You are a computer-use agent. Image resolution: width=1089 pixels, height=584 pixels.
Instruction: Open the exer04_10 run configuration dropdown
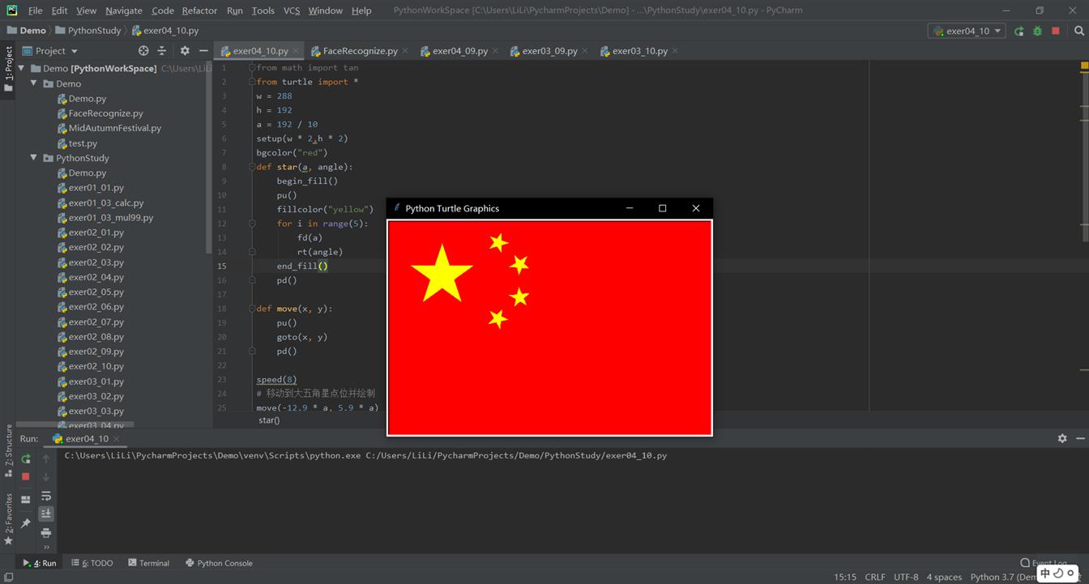967,31
